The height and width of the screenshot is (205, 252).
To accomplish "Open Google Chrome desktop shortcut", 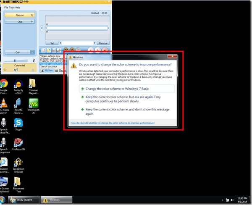I will pyautogui.click(x=4, y=84).
